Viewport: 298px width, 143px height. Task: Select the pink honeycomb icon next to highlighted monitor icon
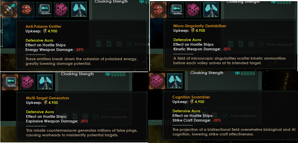click(28, 82)
